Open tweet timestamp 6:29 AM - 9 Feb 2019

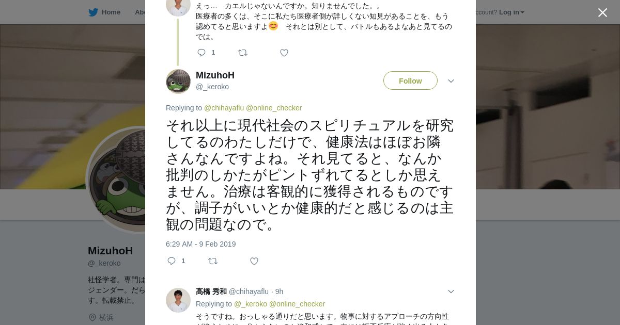(x=201, y=244)
